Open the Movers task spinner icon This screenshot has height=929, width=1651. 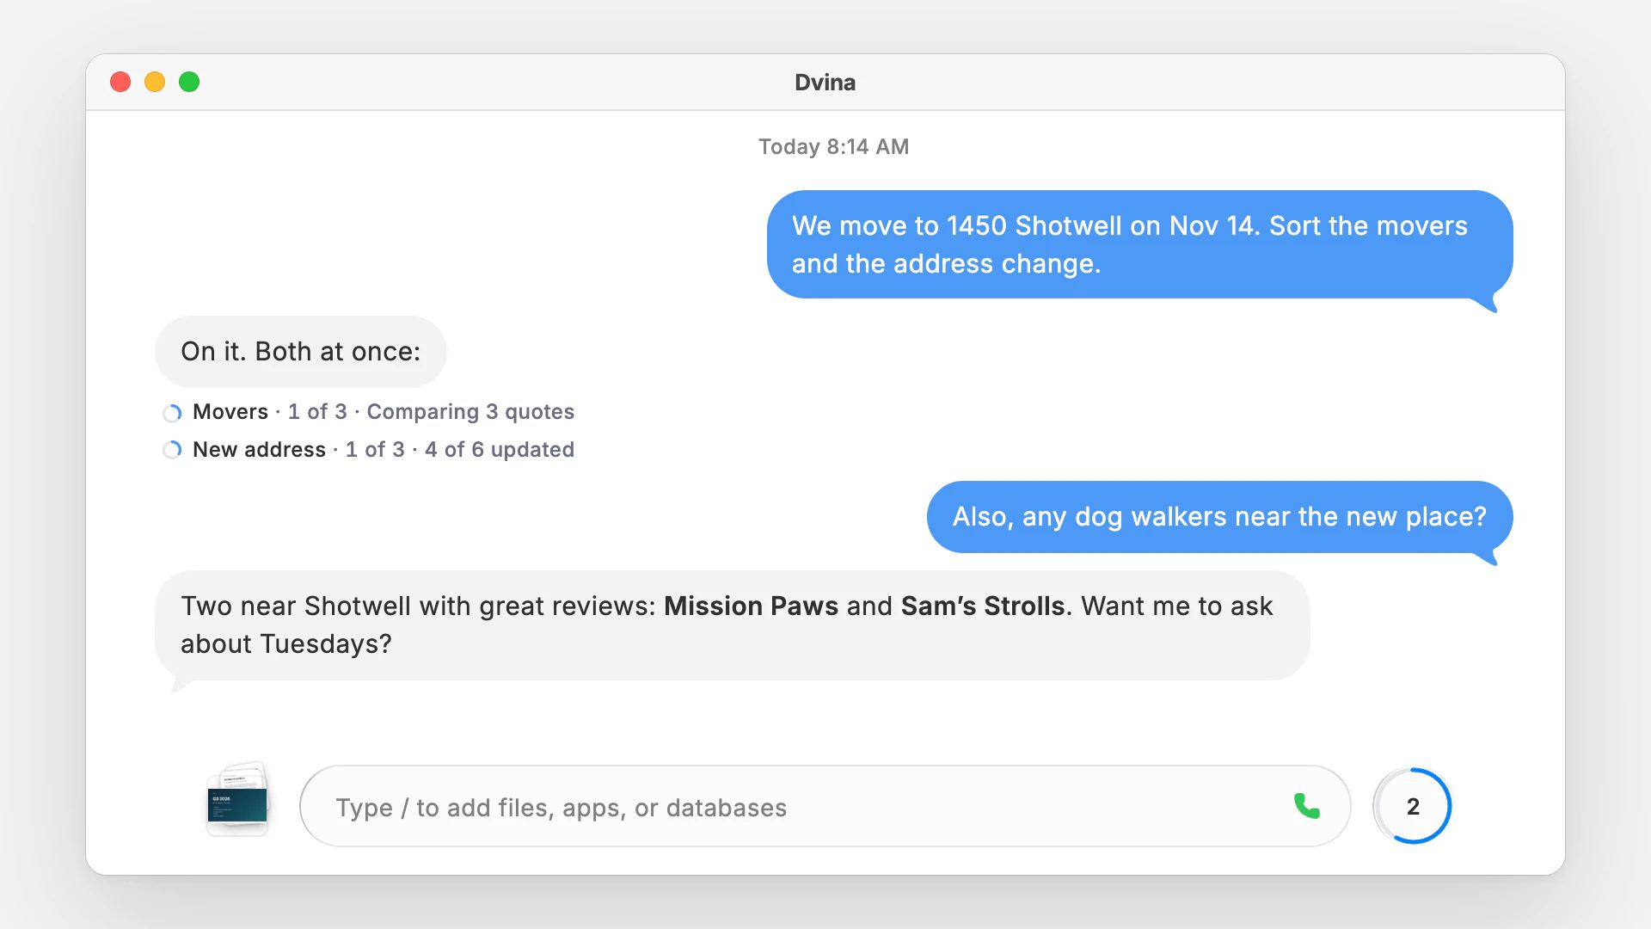[x=172, y=413]
